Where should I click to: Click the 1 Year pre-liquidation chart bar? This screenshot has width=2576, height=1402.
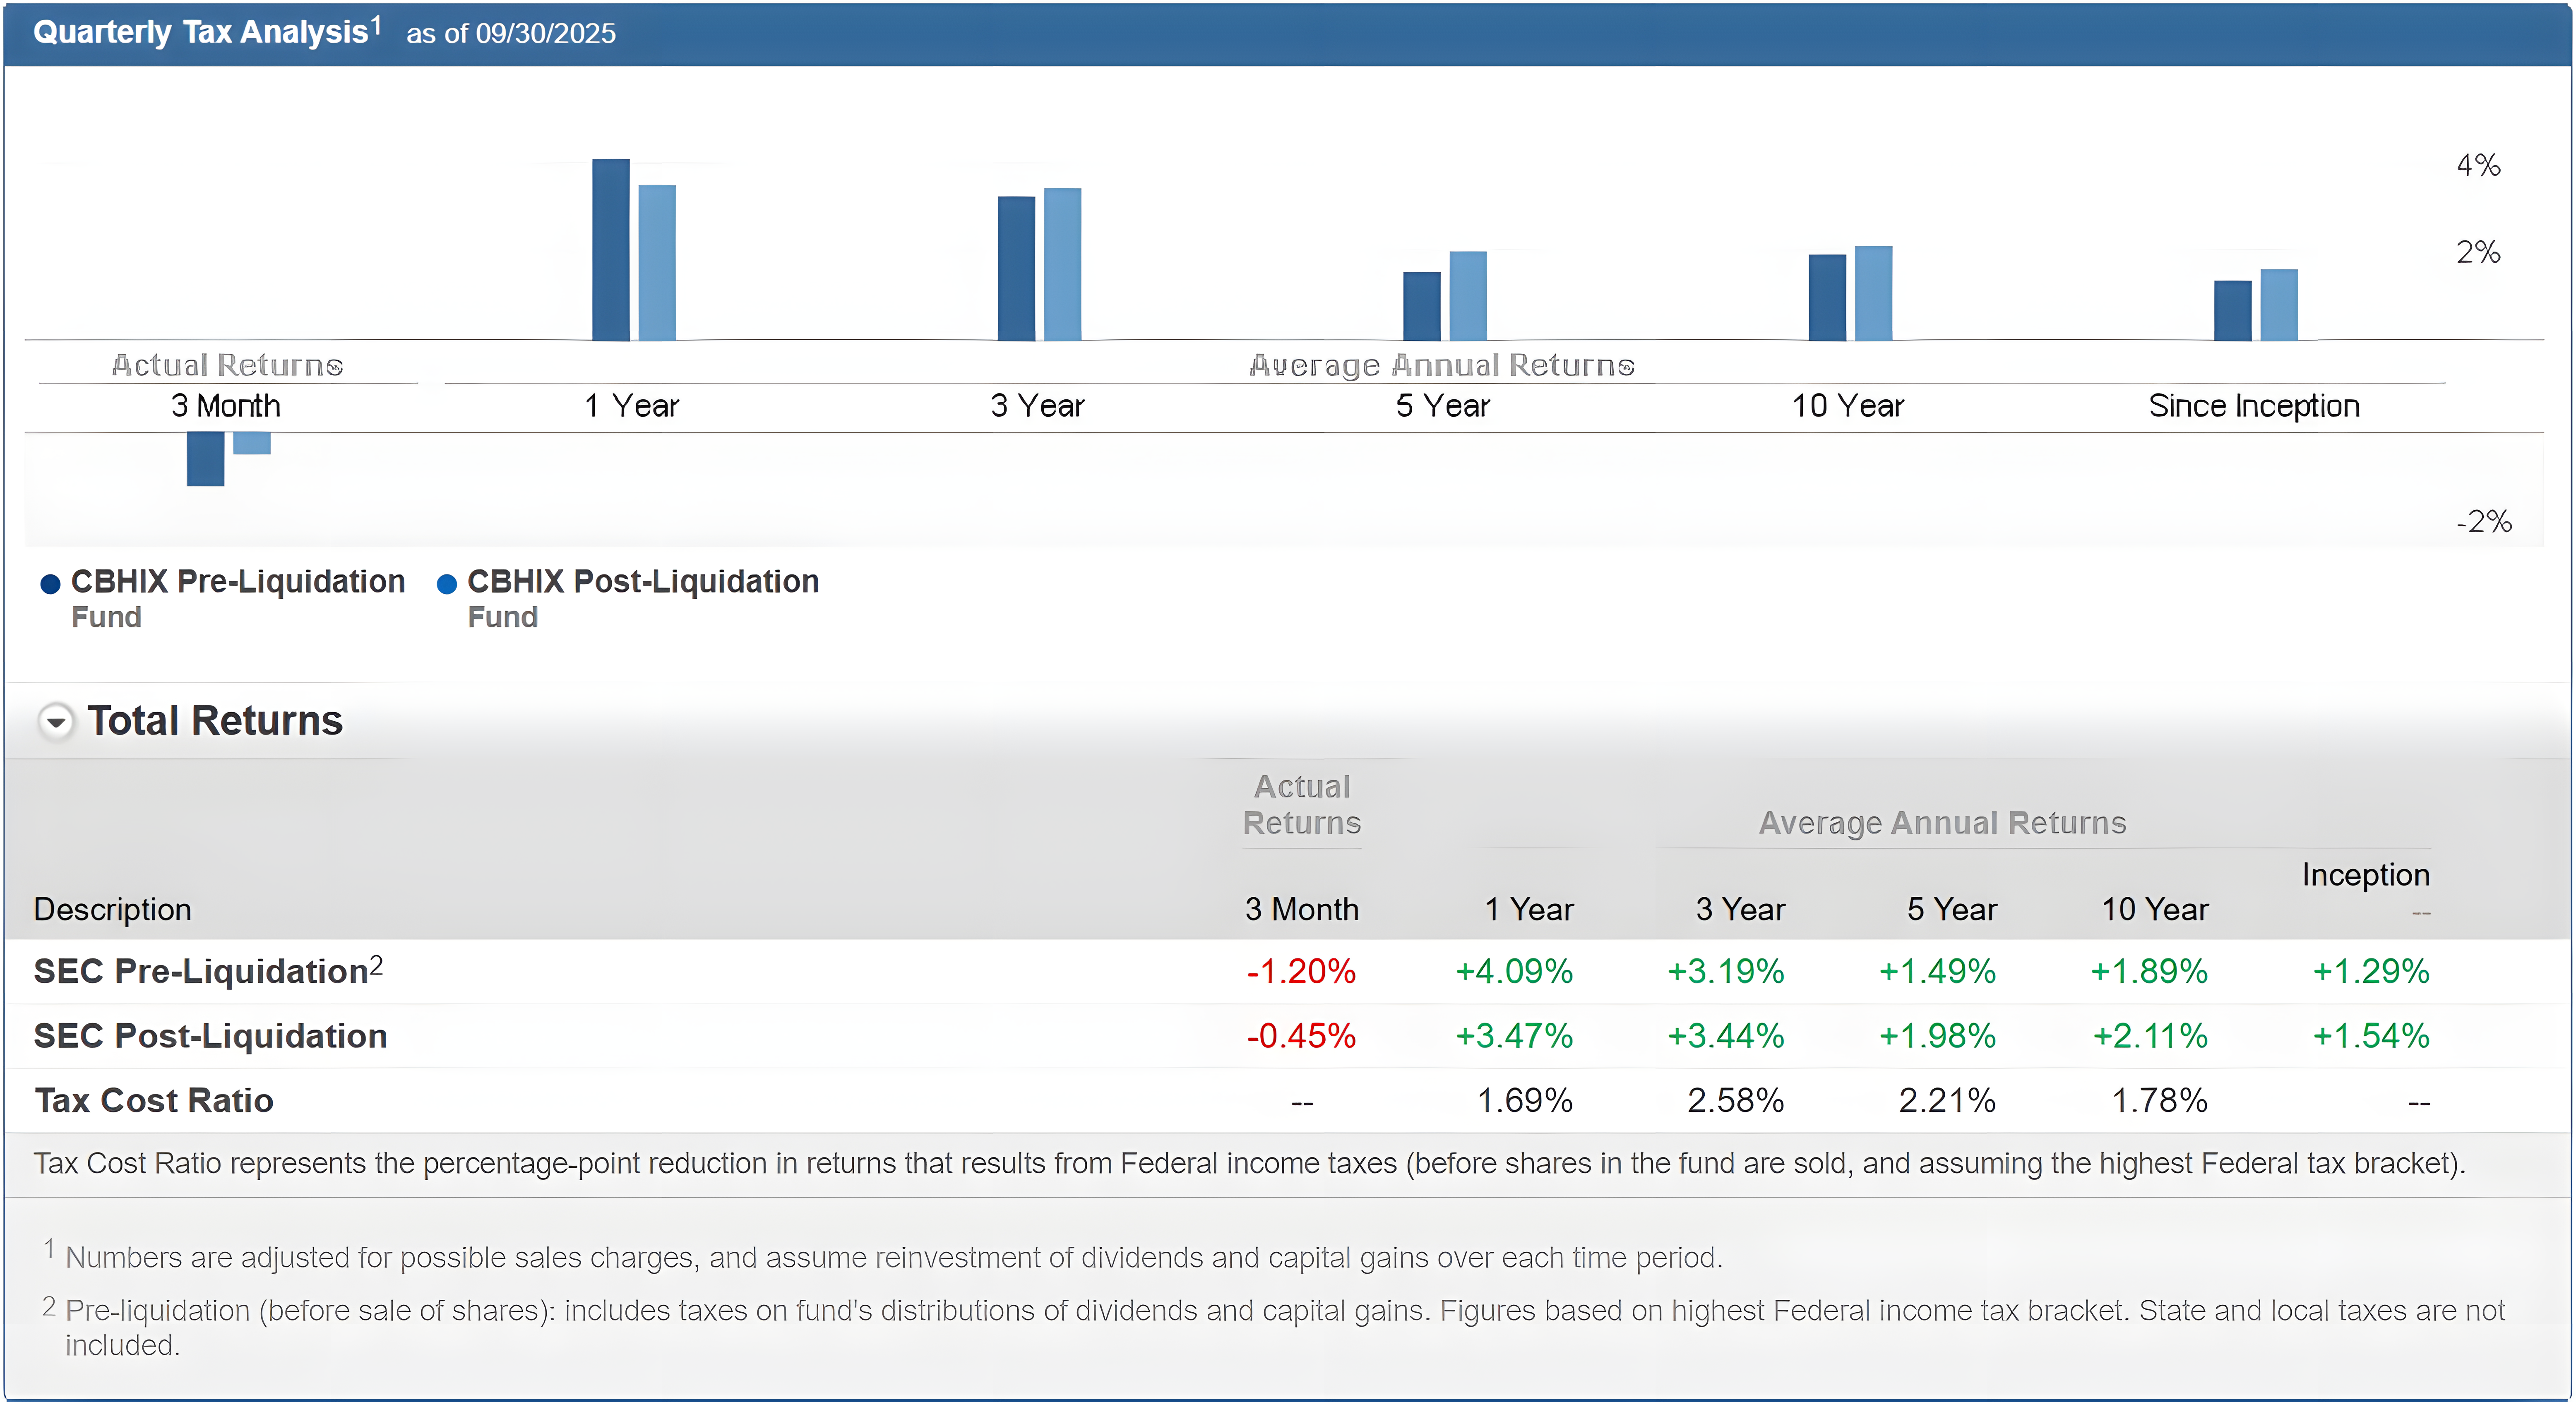[610, 250]
